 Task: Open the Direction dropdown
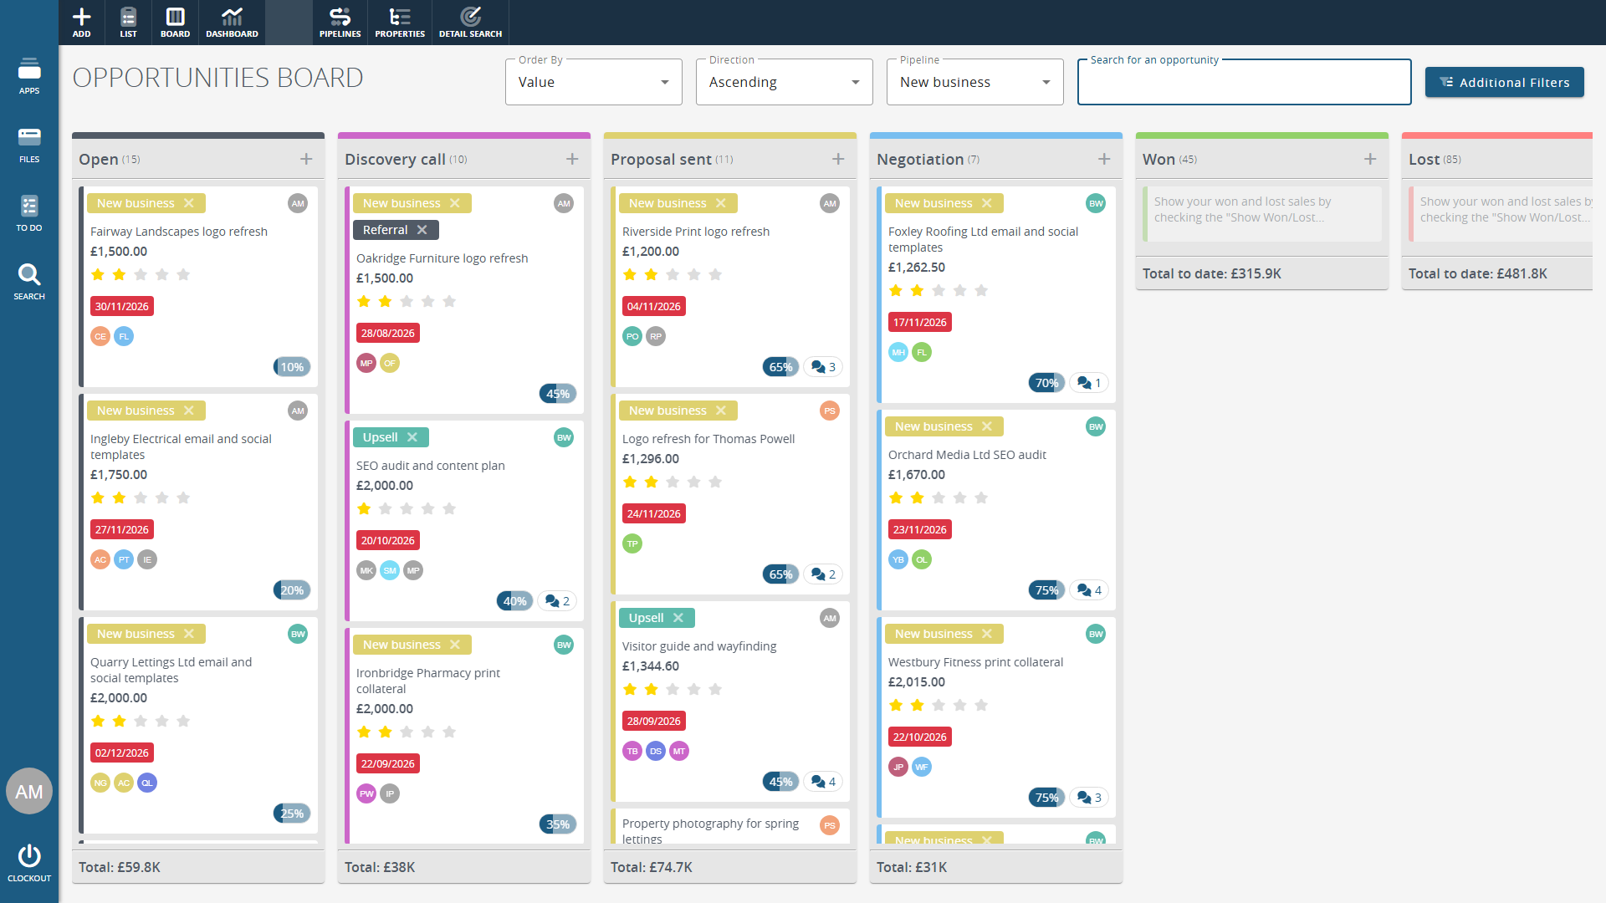pyautogui.click(x=785, y=82)
